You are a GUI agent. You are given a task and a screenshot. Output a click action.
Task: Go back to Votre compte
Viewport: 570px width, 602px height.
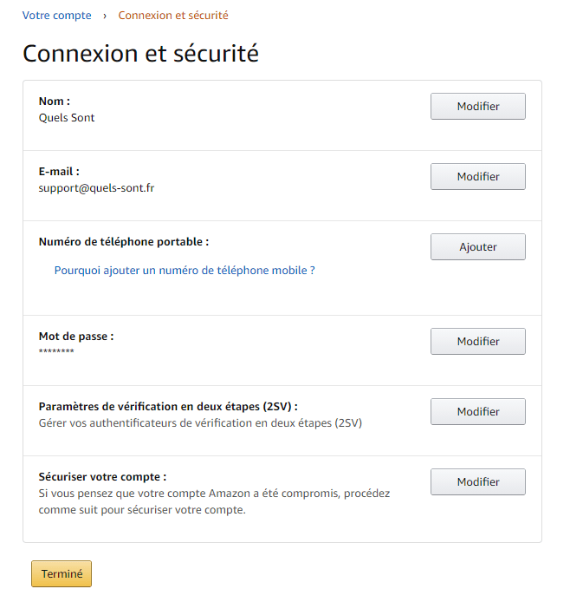coord(56,16)
